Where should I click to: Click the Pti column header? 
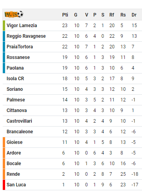click(65, 15)
